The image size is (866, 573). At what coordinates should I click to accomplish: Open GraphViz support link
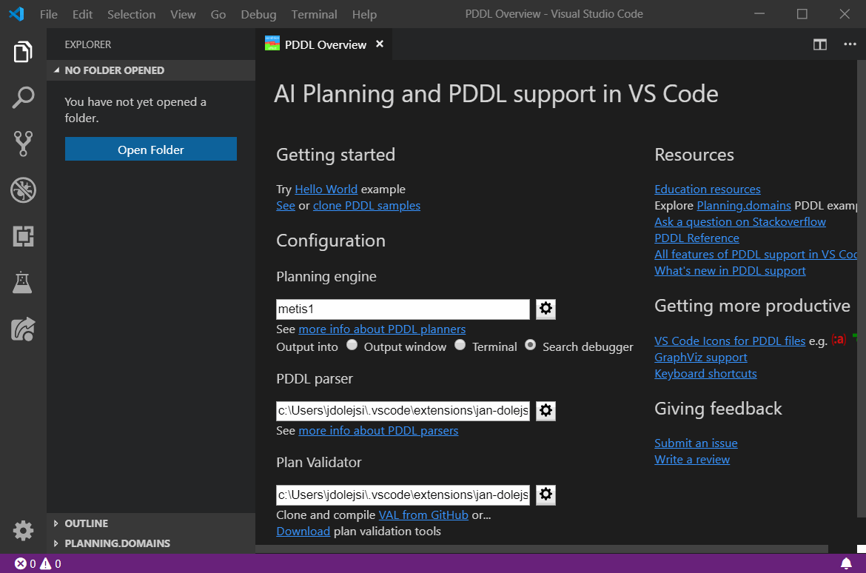point(701,358)
